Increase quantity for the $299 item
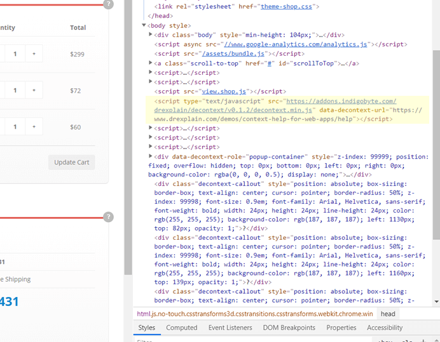This screenshot has height=342, width=440. [34, 53]
